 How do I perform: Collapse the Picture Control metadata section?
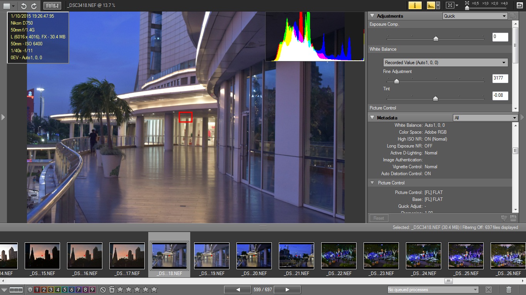[372, 183]
